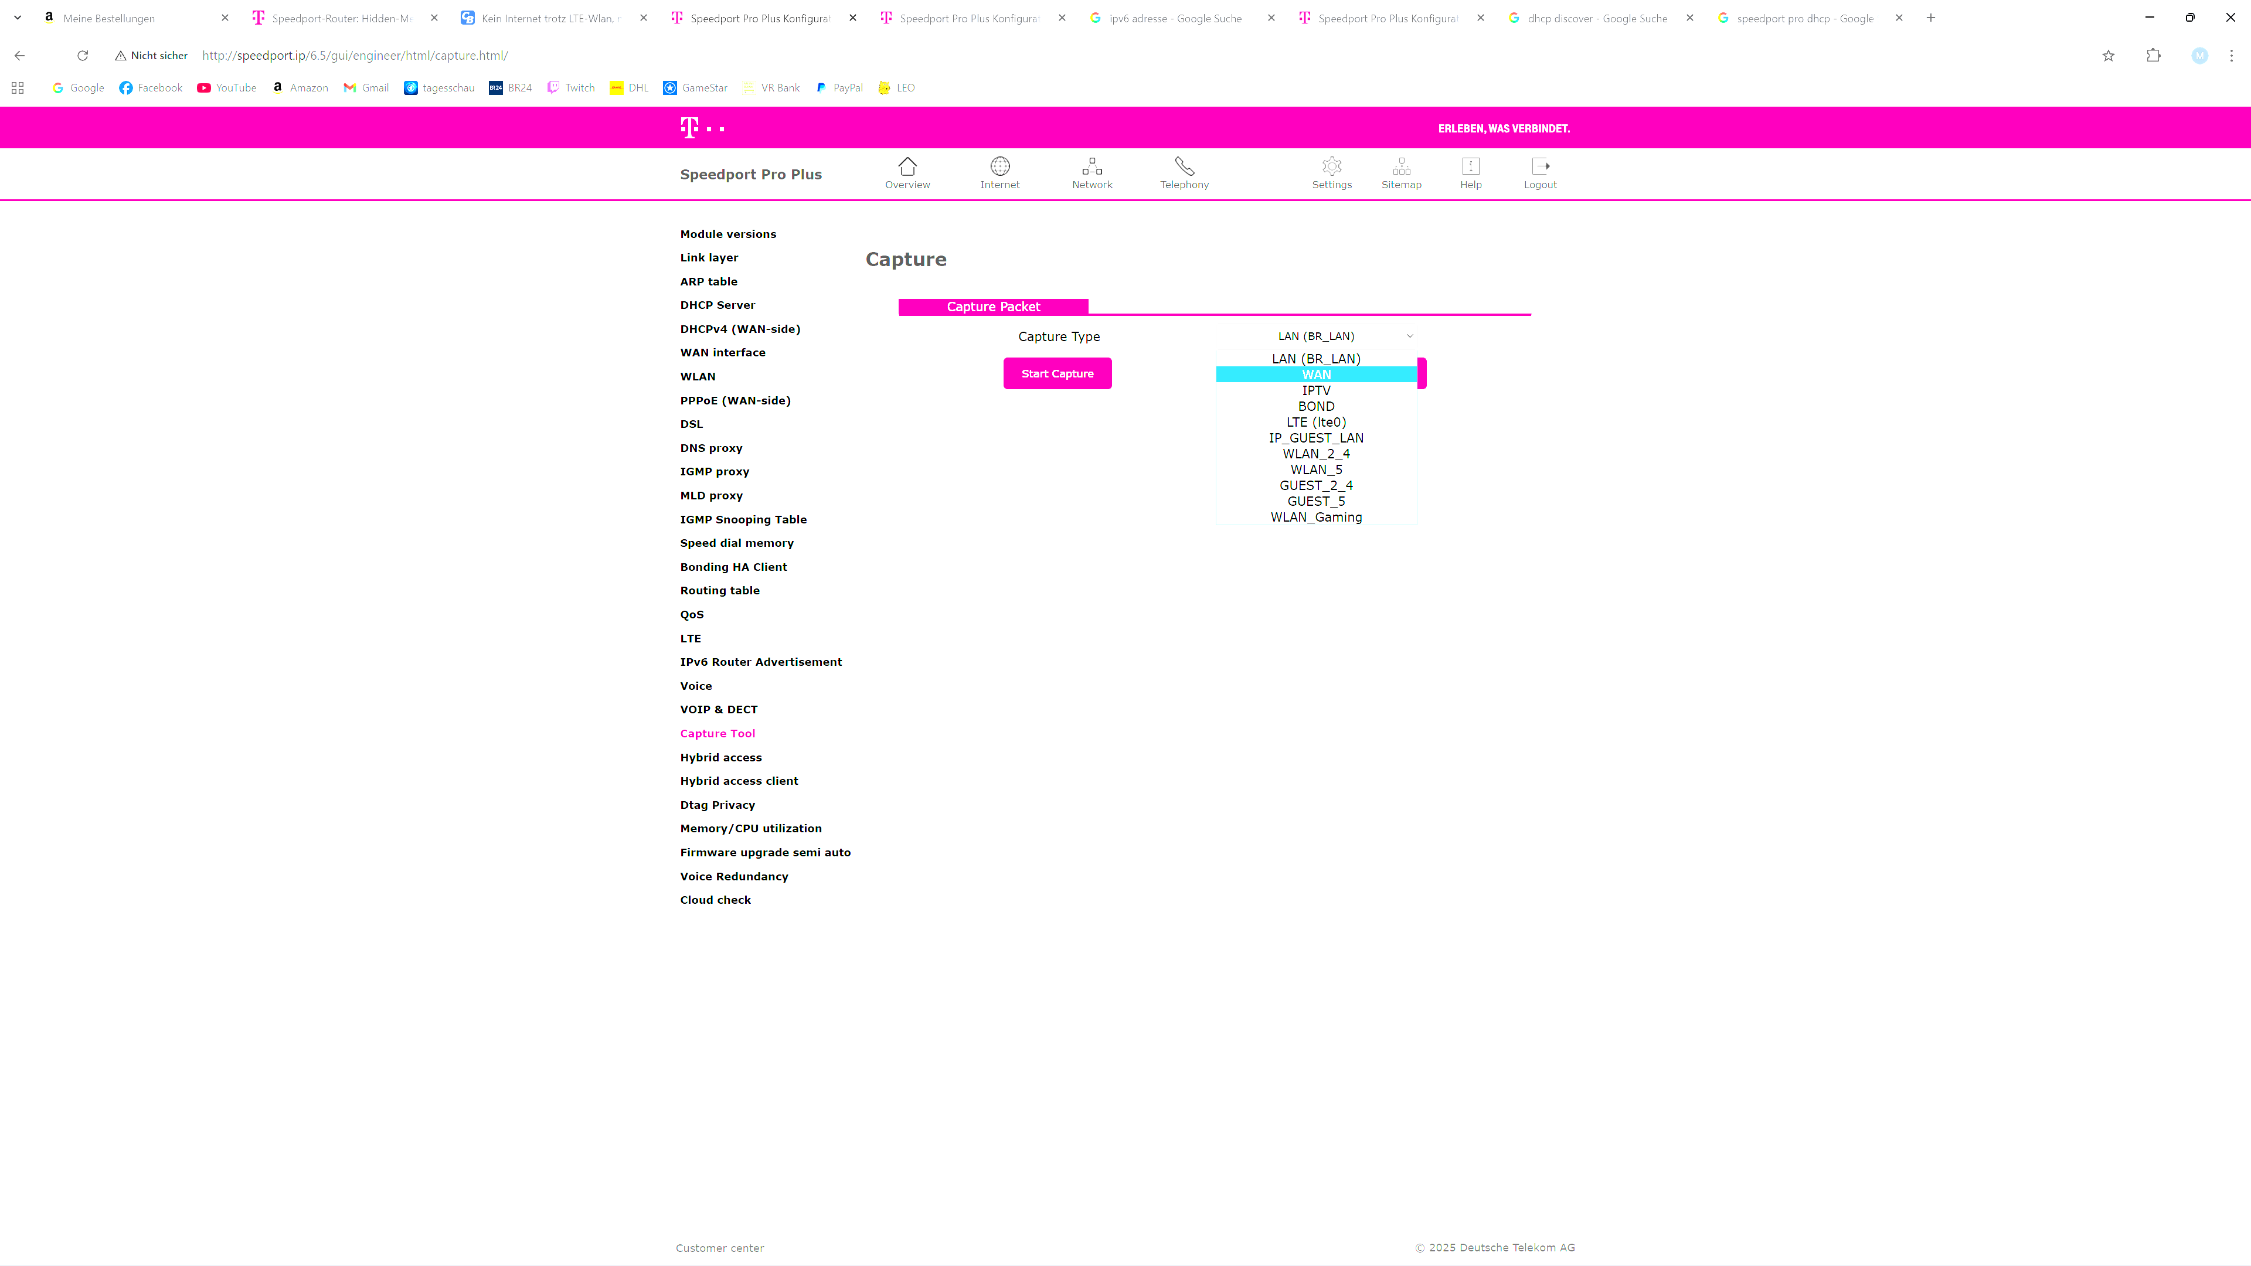Click the browser address bar URL
This screenshot has height=1266, width=2251.
(x=354, y=56)
